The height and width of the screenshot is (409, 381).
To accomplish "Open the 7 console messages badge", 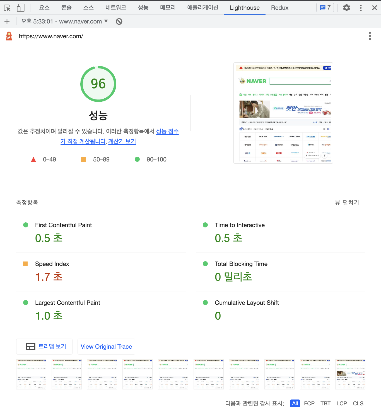I will [325, 8].
